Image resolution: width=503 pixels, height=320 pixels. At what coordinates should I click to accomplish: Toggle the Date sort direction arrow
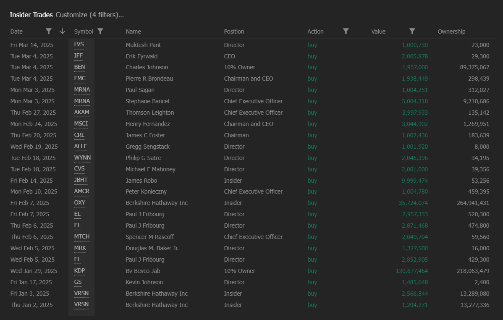click(62, 31)
